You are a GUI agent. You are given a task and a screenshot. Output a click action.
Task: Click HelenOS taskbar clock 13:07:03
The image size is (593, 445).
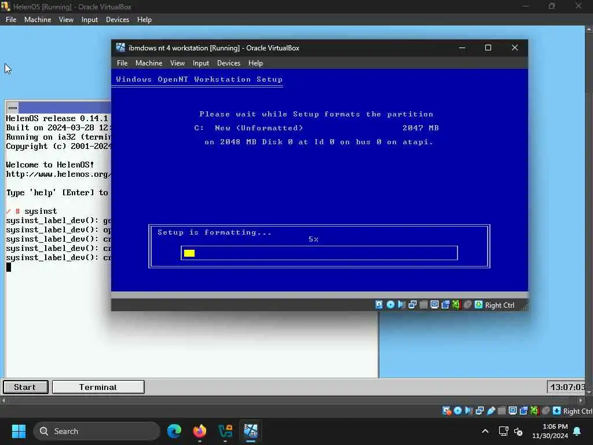tap(566, 387)
